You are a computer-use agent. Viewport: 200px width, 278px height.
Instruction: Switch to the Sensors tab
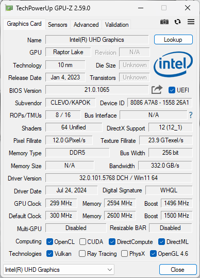coord(58,24)
